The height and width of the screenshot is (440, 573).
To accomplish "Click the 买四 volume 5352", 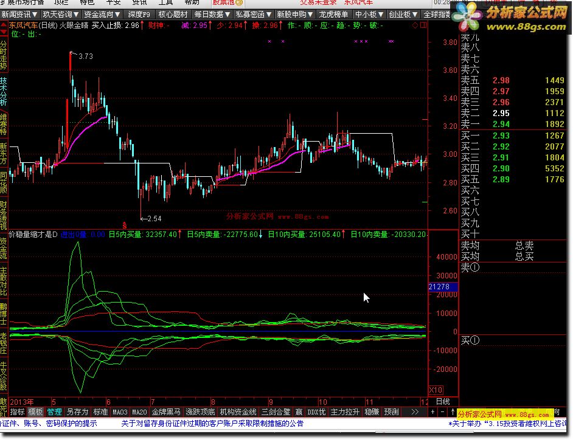I will (554, 168).
